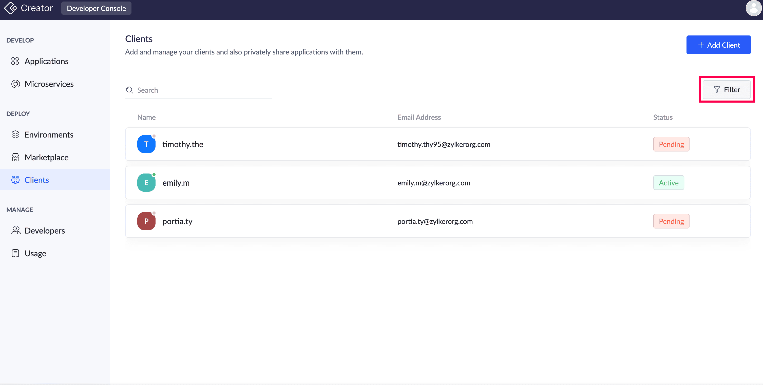
Task: Click the Environments layers icon
Action: point(15,134)
